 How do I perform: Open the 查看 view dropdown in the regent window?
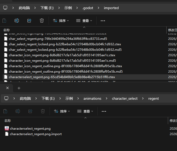[x=85, y=111]
